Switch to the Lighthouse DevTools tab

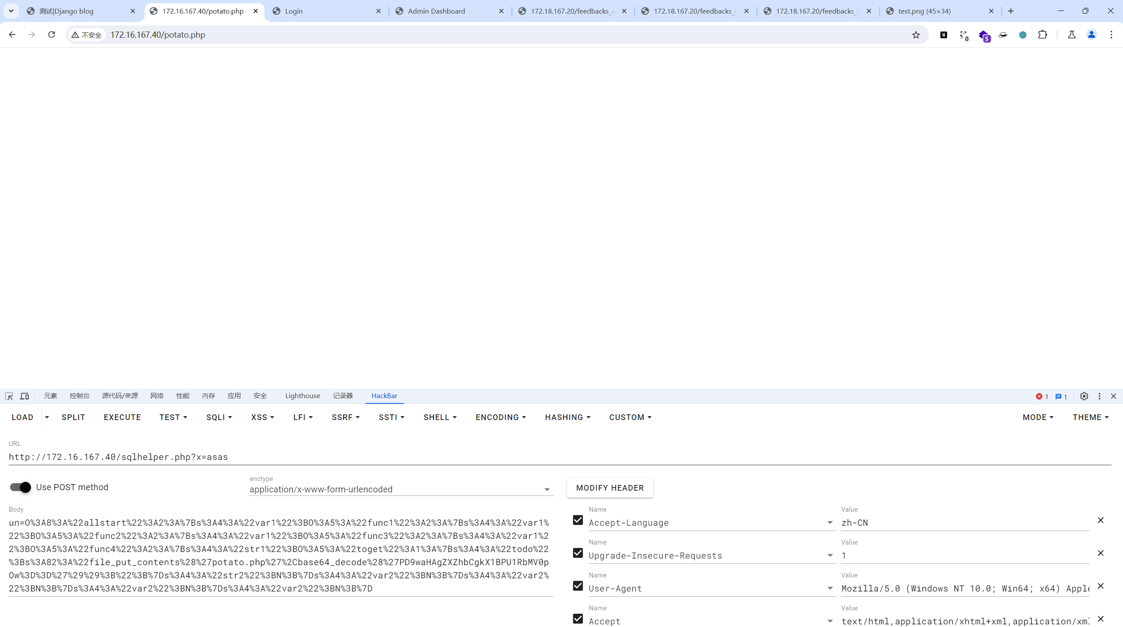[x=302, y=395]
